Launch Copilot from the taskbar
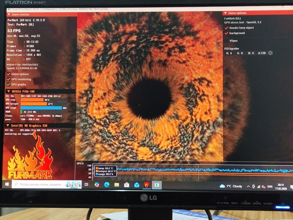Viewport: 293px width, 220px height. coord(97,185)
